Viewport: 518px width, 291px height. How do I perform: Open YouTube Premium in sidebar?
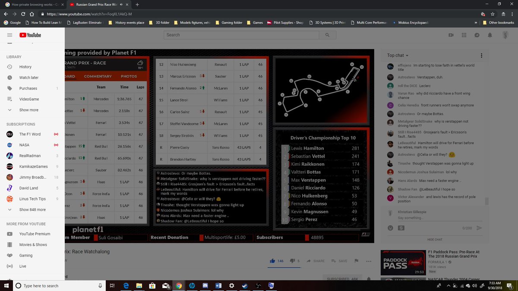click(x=32, y=234)
